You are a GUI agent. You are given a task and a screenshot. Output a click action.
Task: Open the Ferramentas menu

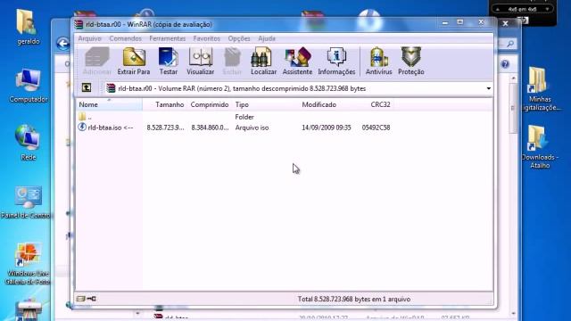coord(167,38)
